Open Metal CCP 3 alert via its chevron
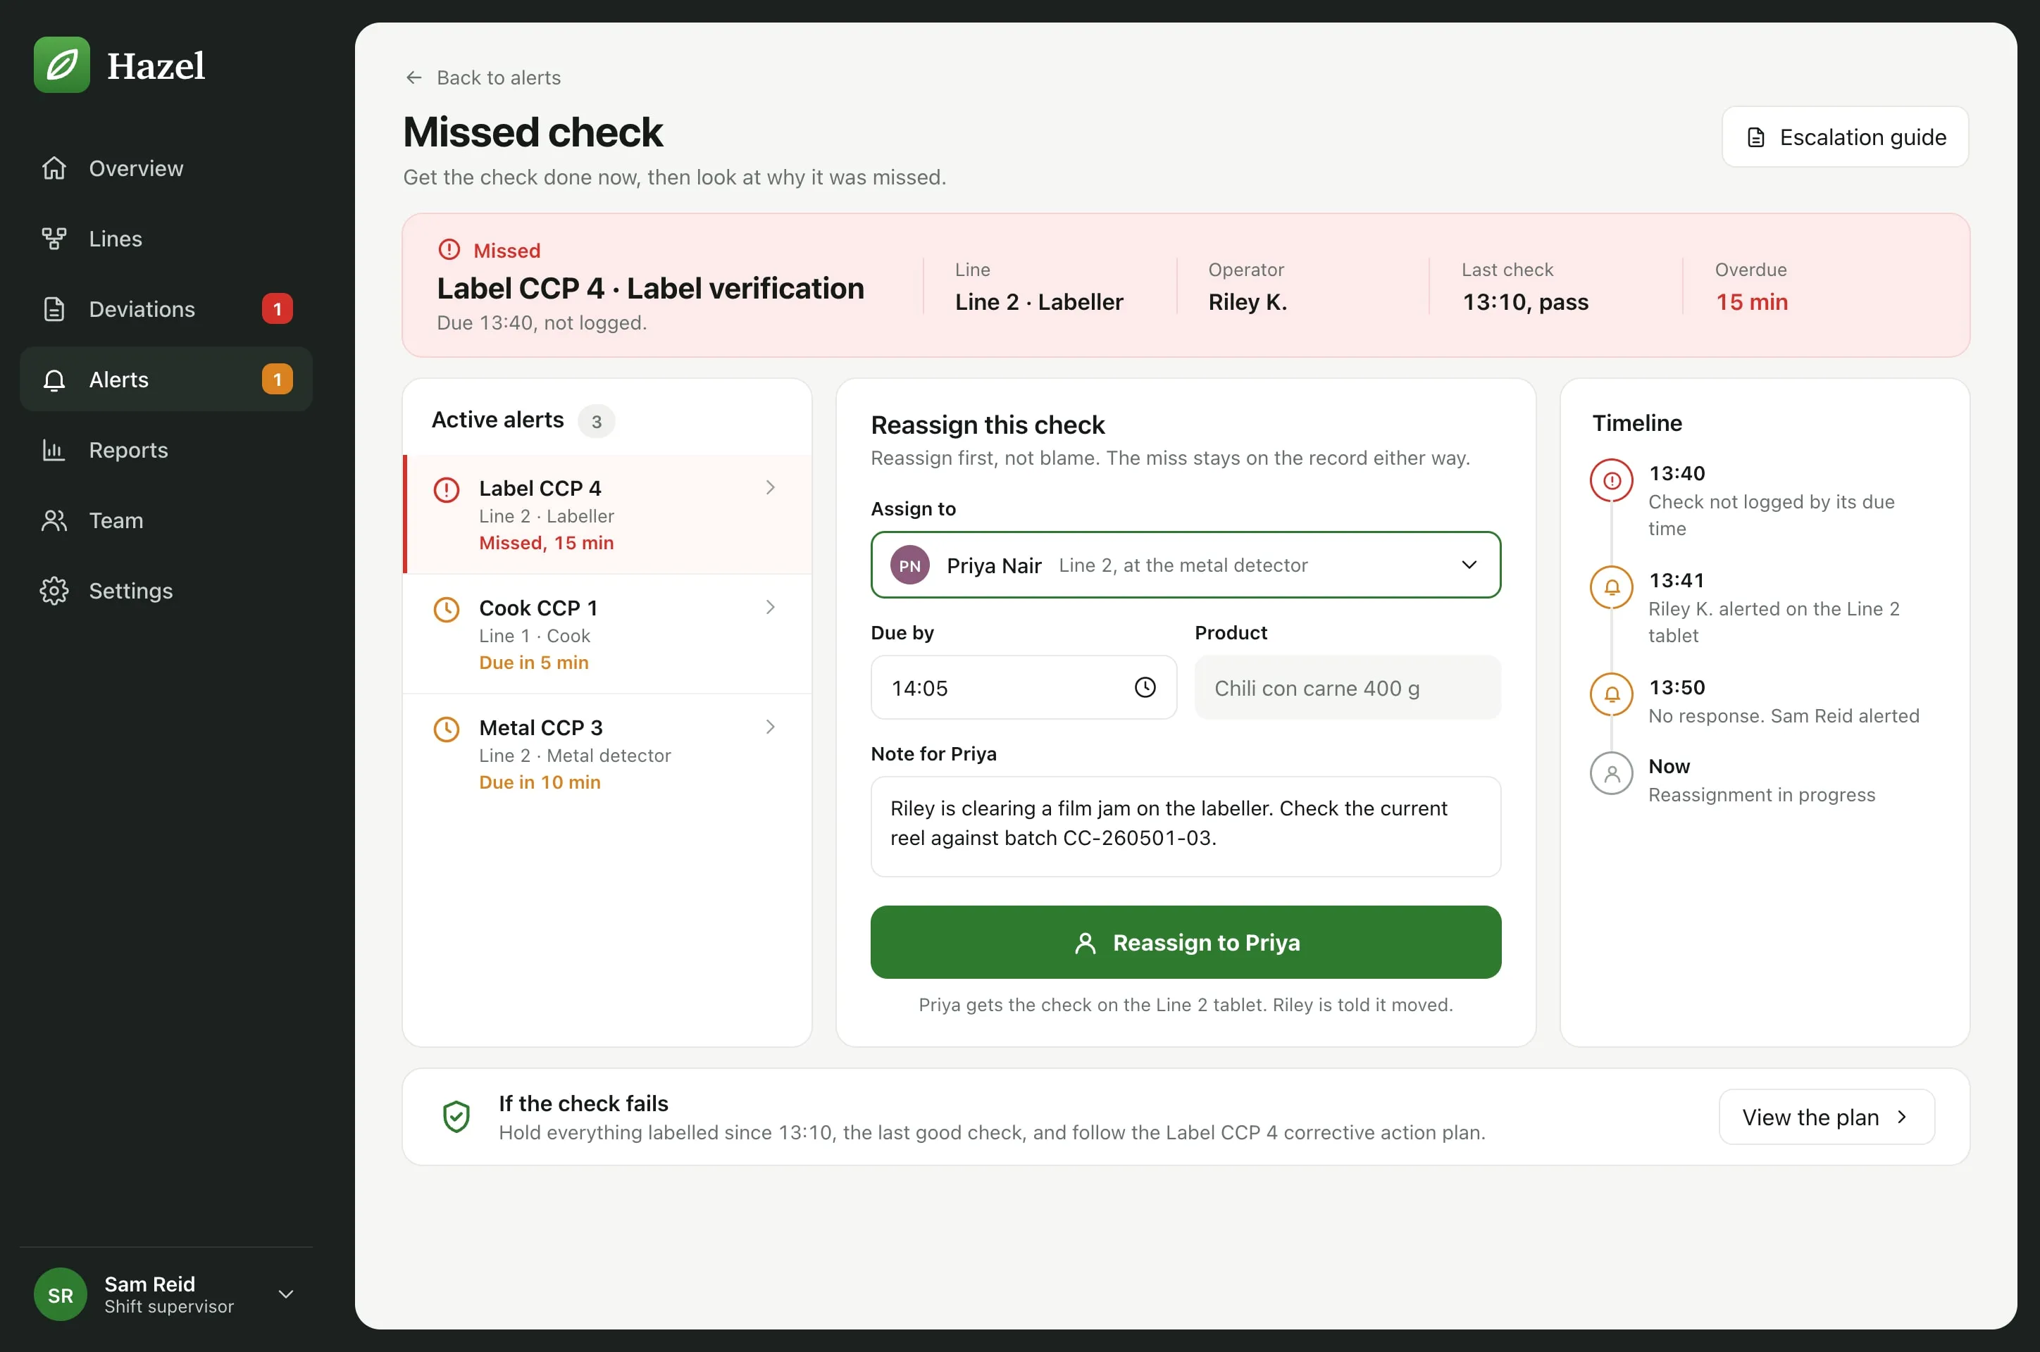 tap(771, 727)
